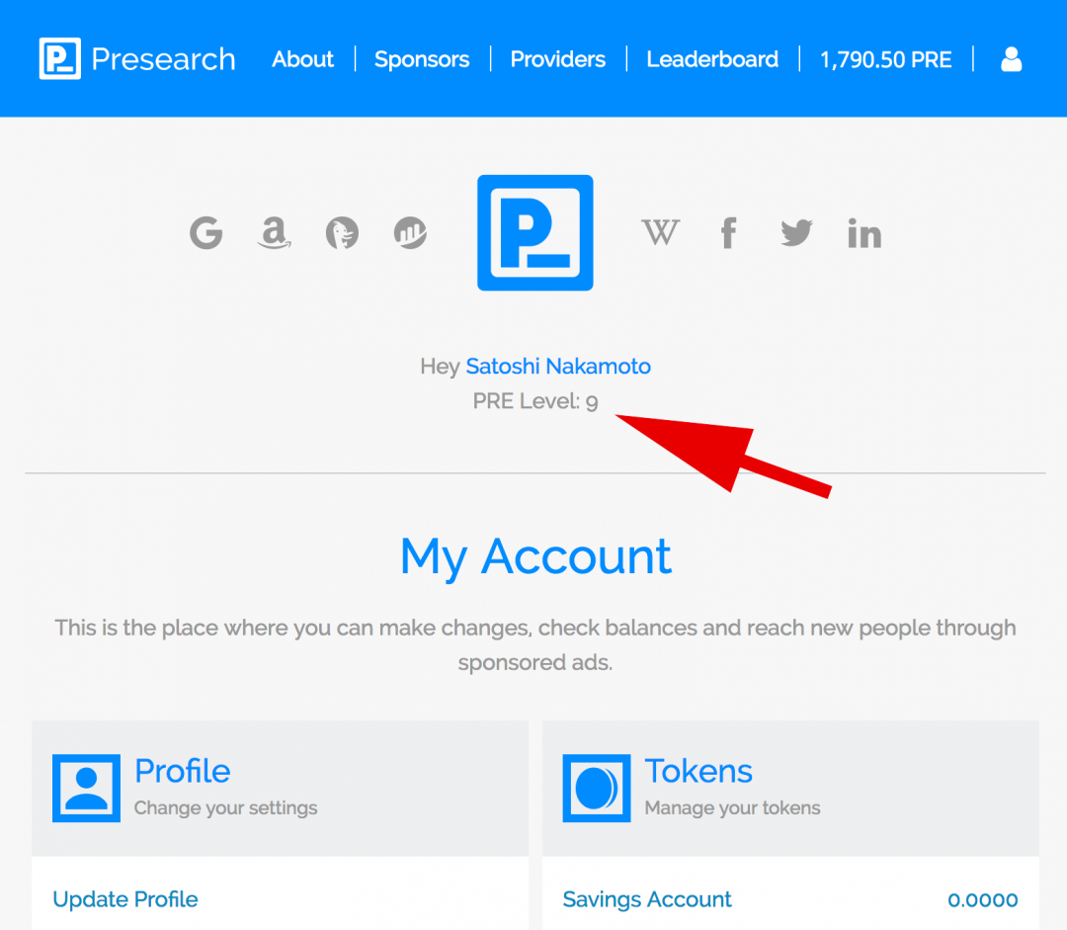1067x930 pixels.
Task: Select the CoinMarketCap provider icon
Action: click(410, 233)
